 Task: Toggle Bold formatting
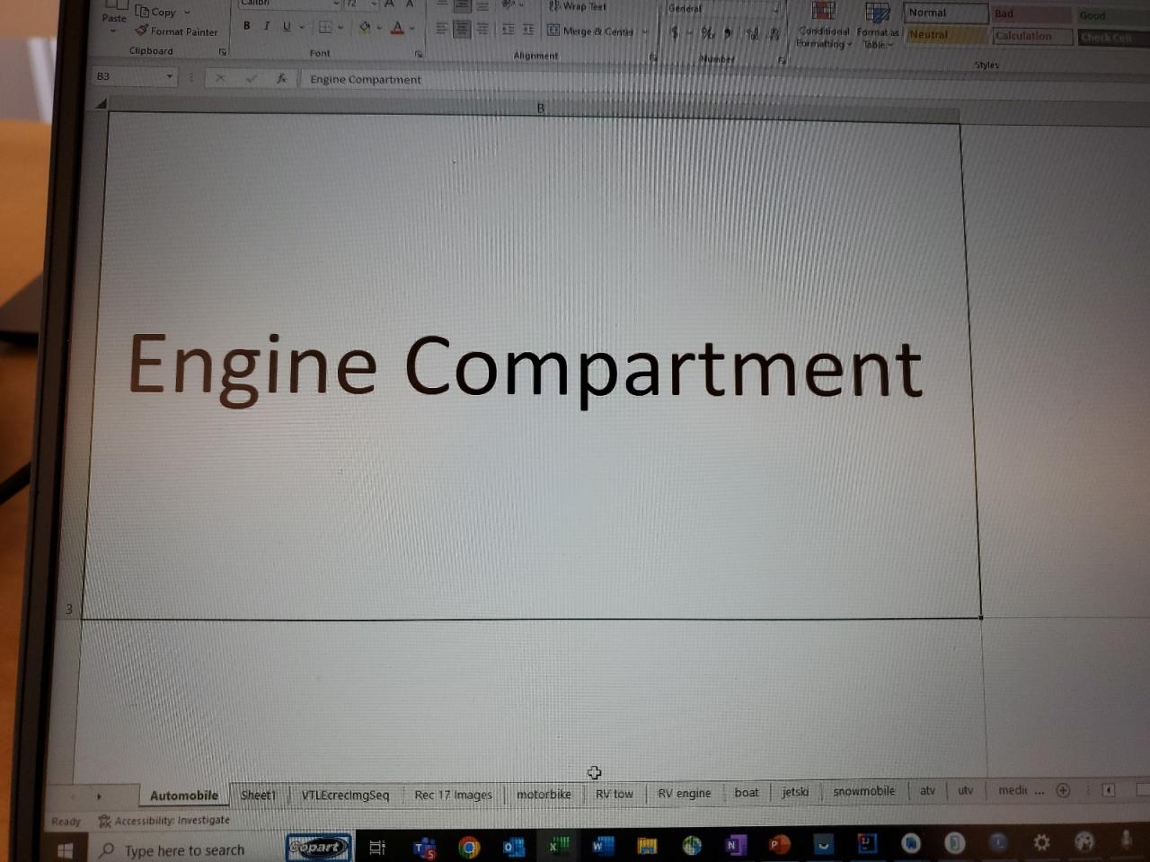pos(246,26)
